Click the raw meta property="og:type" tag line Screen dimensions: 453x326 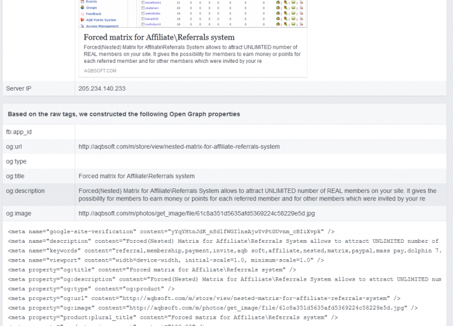[91, 289]
